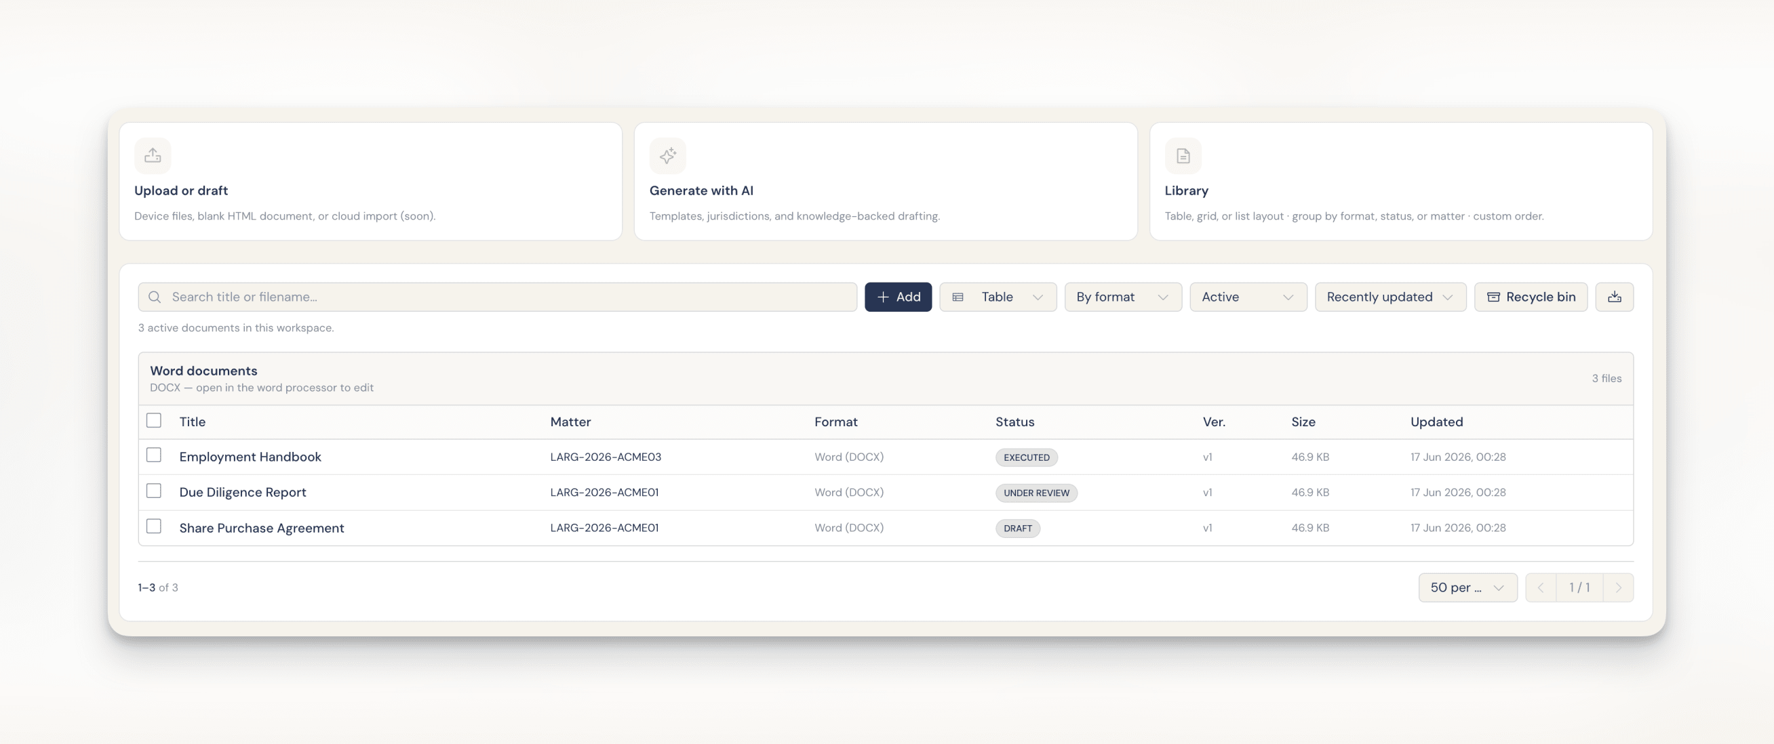The height and width of the screenshot is (744, 1774).
Task: Click matter LARG-2026-ACME03
Action: tap(606, 457)
